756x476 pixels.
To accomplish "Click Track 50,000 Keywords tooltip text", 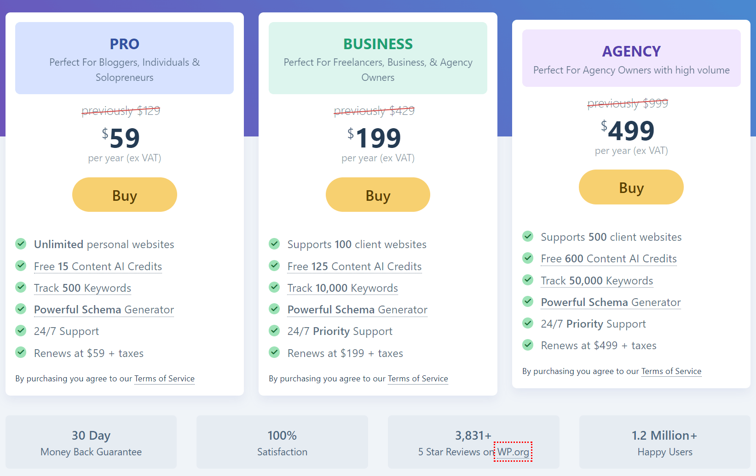I will pos(597,281).
